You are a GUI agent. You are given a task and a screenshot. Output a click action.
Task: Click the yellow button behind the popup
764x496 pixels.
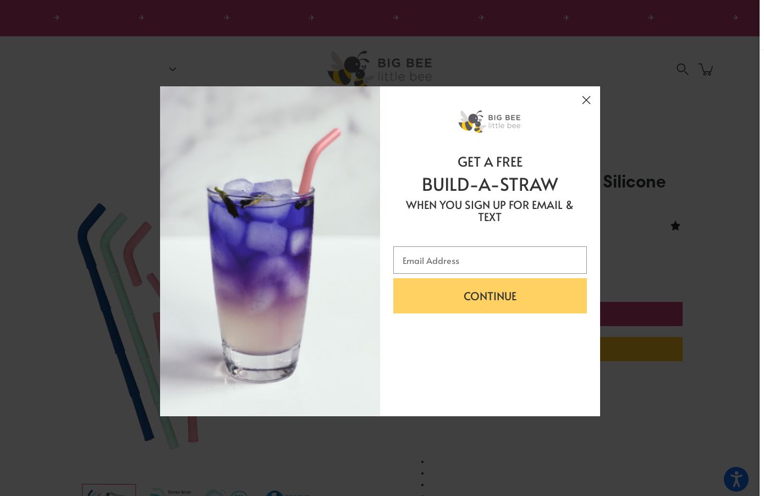[x=641, y=349]
